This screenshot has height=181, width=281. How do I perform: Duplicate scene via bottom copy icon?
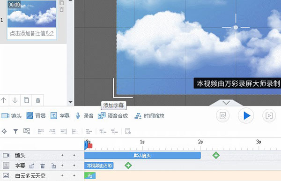coord(26,100)
